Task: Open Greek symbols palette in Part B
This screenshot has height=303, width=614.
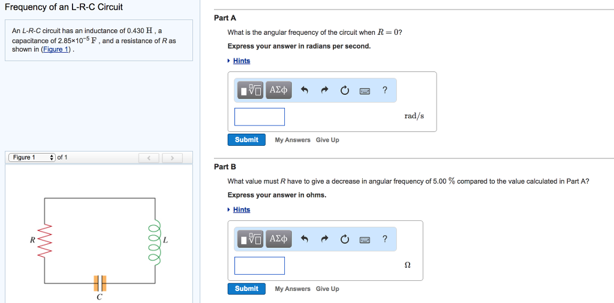Action: click(279, 239)
